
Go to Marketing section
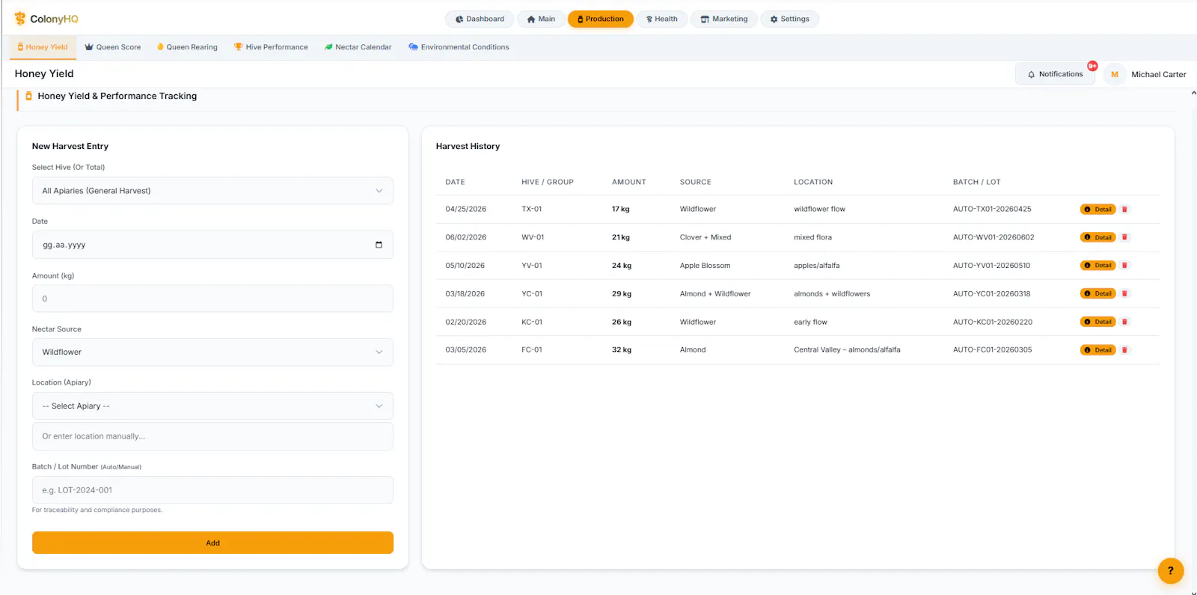724,19
